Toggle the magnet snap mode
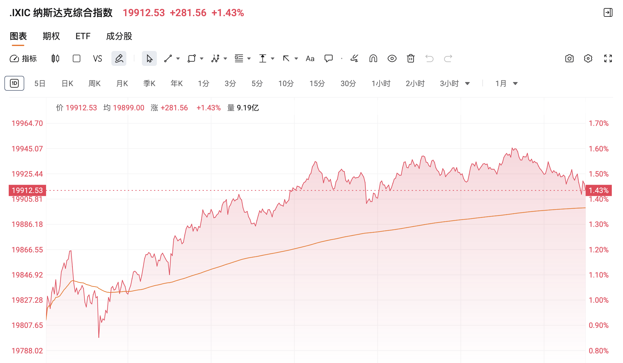This screenshot has height=363, width=623. pyautogui.click(x=373, y=58)
